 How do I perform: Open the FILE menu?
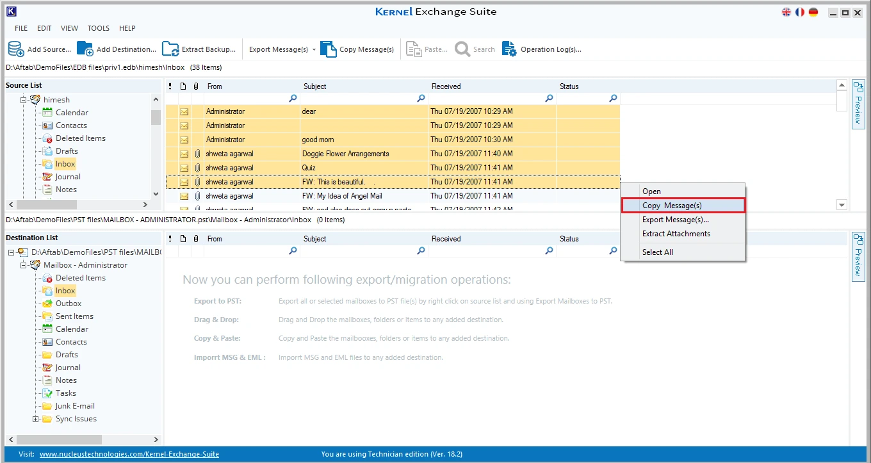coord(21,28)
